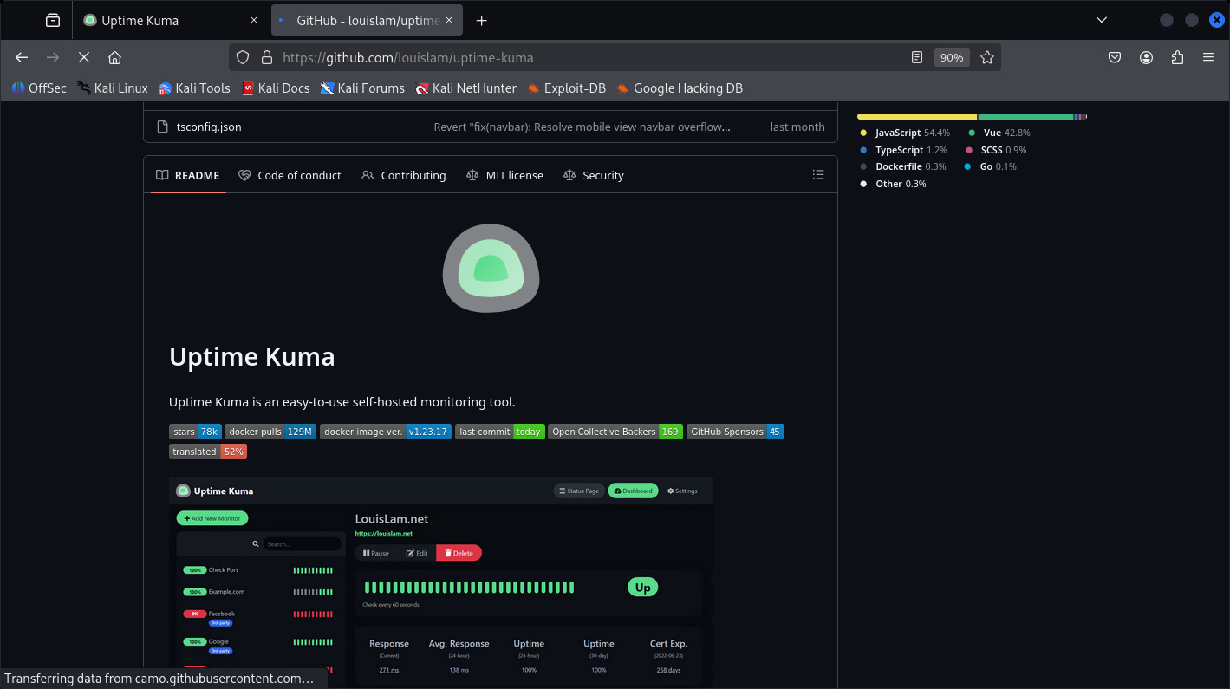Open a new tab with plus button
This screenshot has height=689, width=1230.
482,20
